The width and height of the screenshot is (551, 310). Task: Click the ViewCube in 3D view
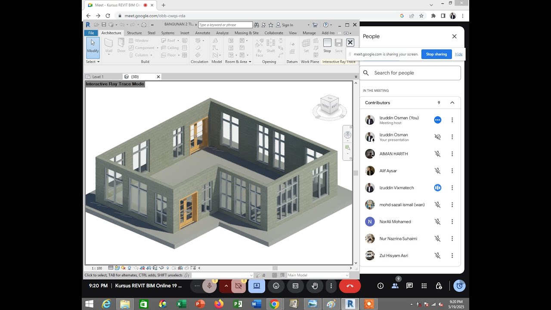[329, 105]
